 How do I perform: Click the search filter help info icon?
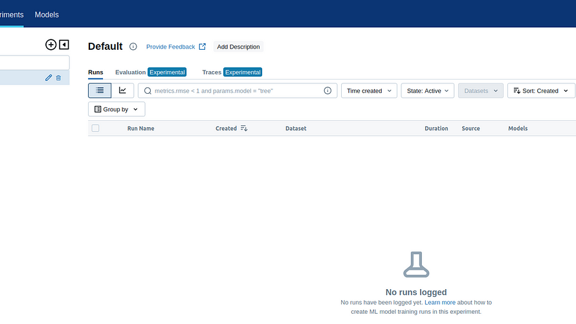[327, 91]
